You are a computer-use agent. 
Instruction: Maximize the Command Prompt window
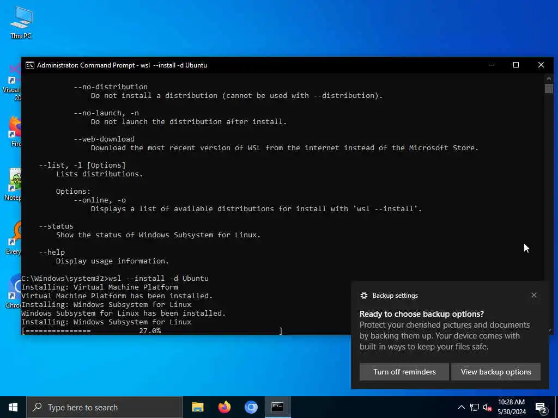pos(516,65)
